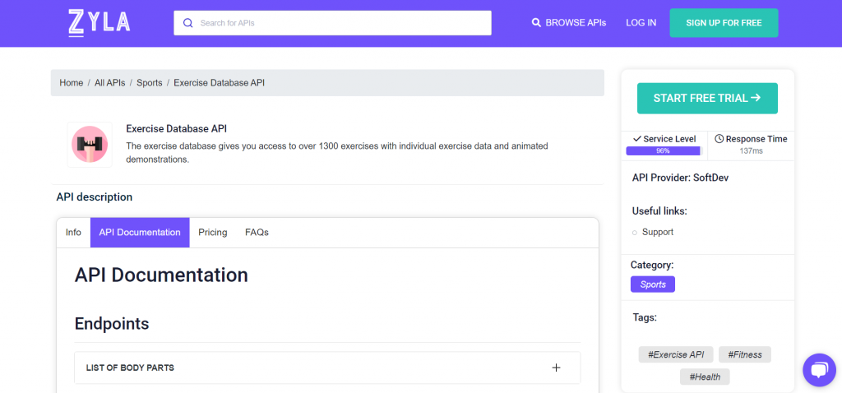Click SIGN UP FOR FREE button
Image resolution: width=842 pixels, height=393 pixels.
pos(724,23)
